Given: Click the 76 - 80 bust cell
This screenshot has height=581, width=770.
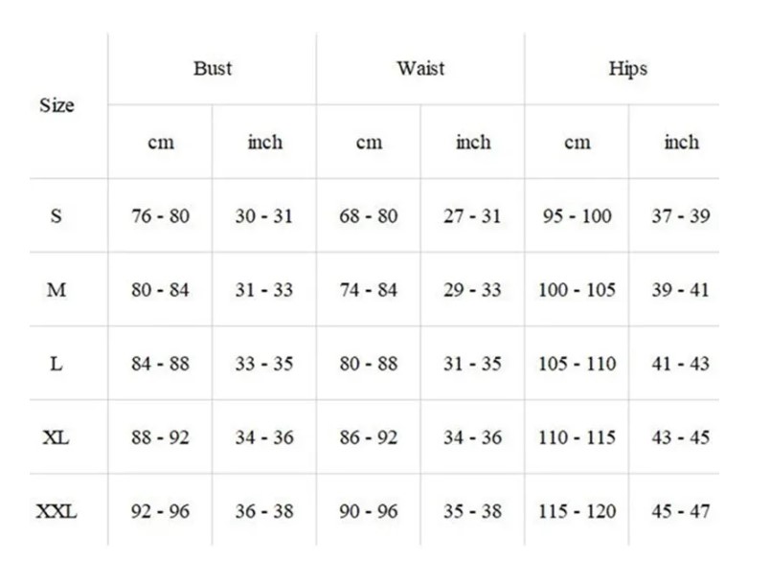Looking at the screenshot, I should click(160, 216).
